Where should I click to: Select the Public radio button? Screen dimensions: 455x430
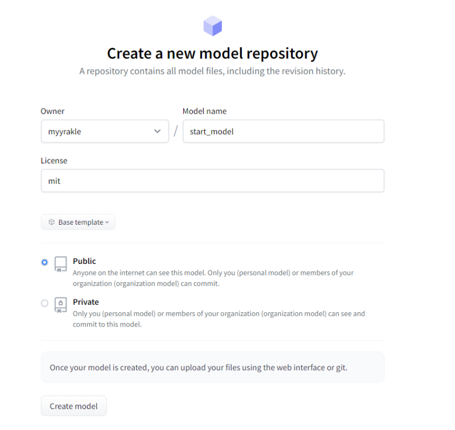45,262
